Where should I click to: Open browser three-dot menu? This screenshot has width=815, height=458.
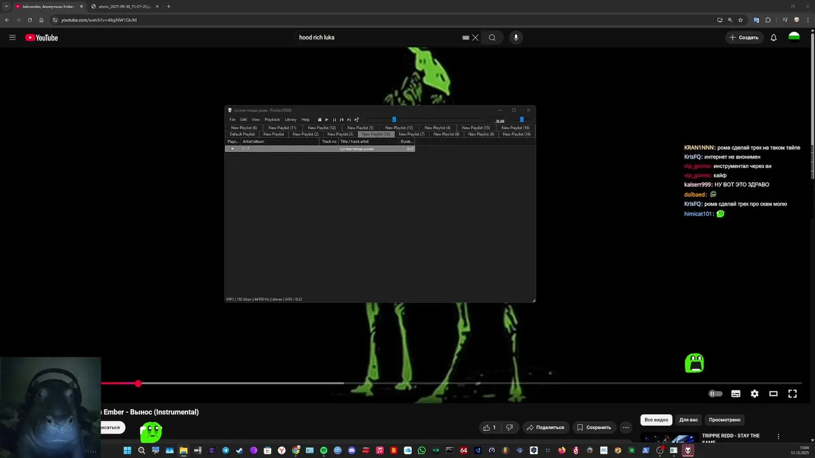point(808,20)
